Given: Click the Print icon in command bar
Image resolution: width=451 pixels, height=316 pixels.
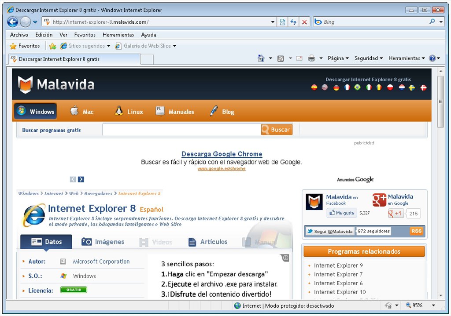Looking at the screenshot, I should click(x=311, y=58).
